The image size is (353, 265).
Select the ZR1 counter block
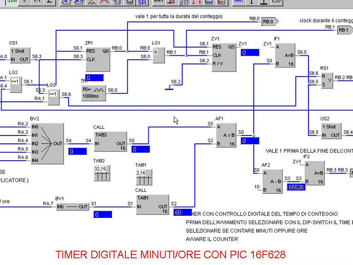(98, 60)
